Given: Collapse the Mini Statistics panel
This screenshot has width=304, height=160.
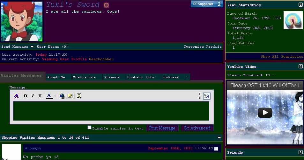Looking at the screenshot, I should coord(300,5).
